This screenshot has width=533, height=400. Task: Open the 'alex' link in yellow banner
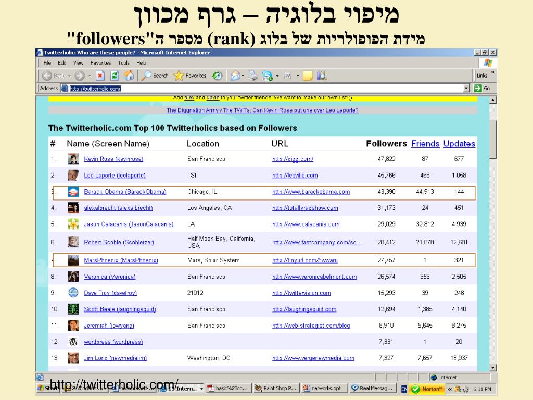pos(189,97)
